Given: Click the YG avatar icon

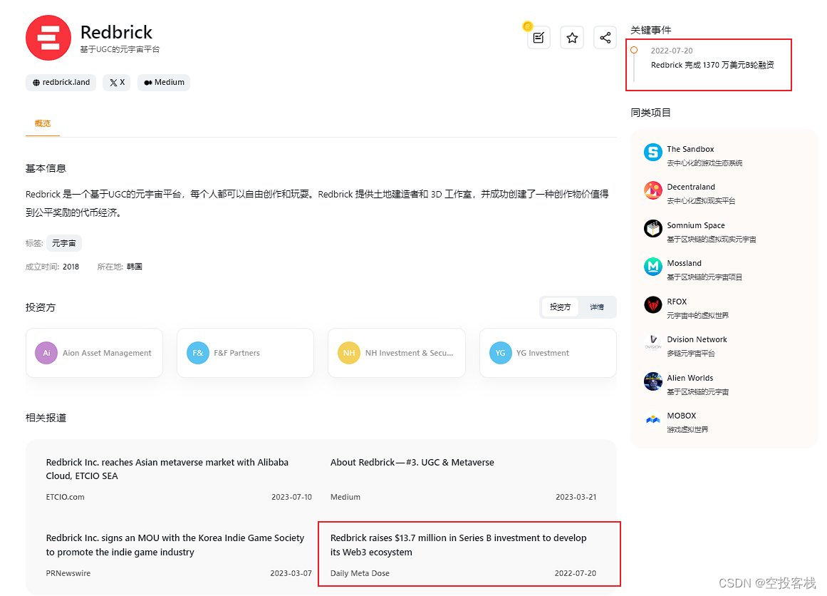Looking at the screenshot, I should [501, 353].
